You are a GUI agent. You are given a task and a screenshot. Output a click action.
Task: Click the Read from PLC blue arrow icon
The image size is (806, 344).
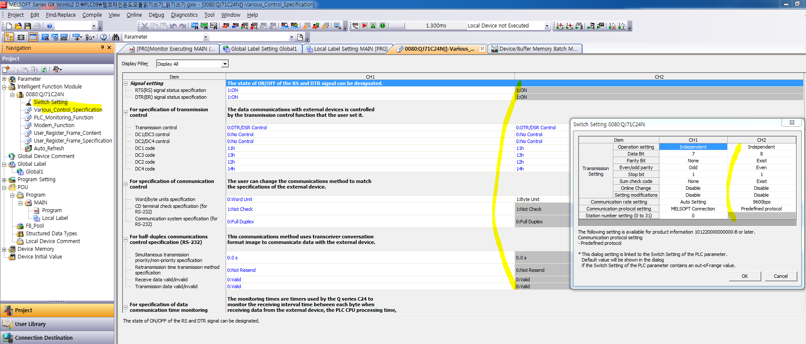coord(235,26)
